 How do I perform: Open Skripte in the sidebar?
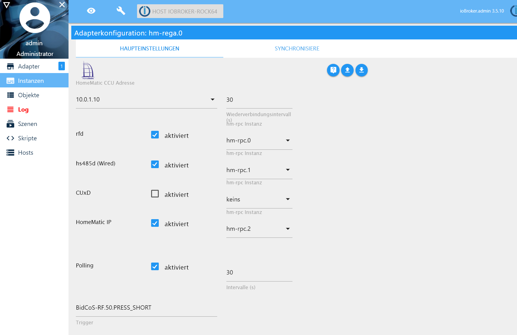(x=34, y=138)
